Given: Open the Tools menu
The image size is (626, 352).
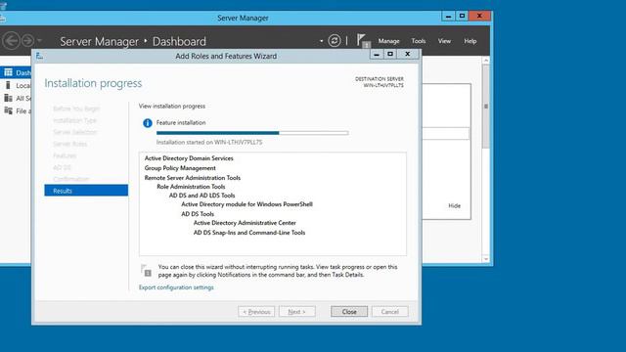Looking at the screenshot, I should coord(419,41).
